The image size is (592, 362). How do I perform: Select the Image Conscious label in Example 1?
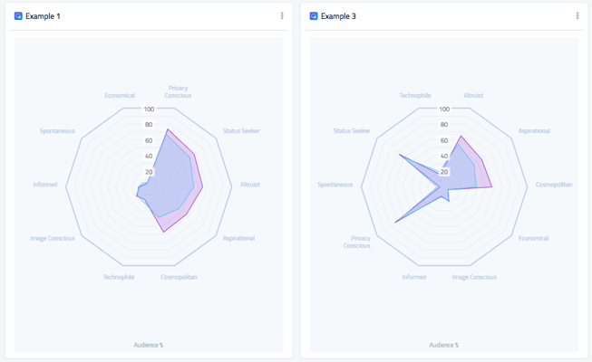(x=52, y=238)
